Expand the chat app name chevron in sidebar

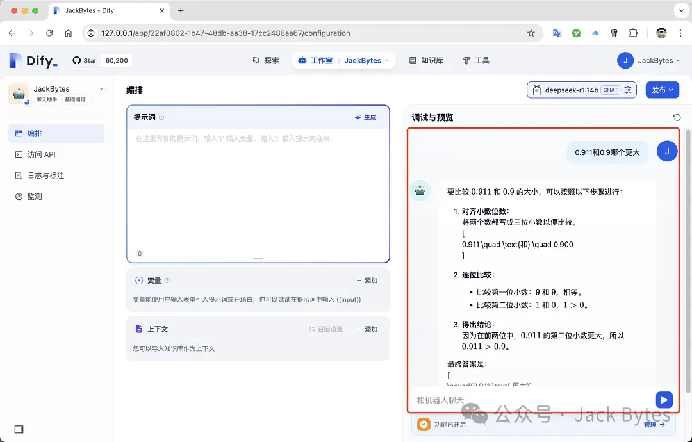point(101,89)
